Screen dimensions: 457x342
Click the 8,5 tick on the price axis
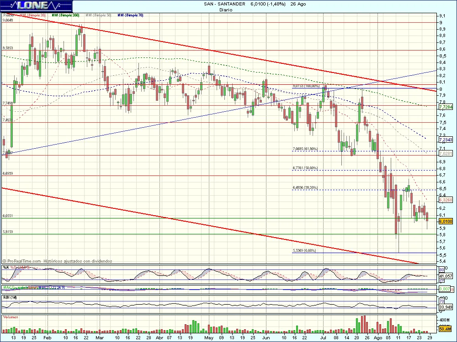point(442,56)
